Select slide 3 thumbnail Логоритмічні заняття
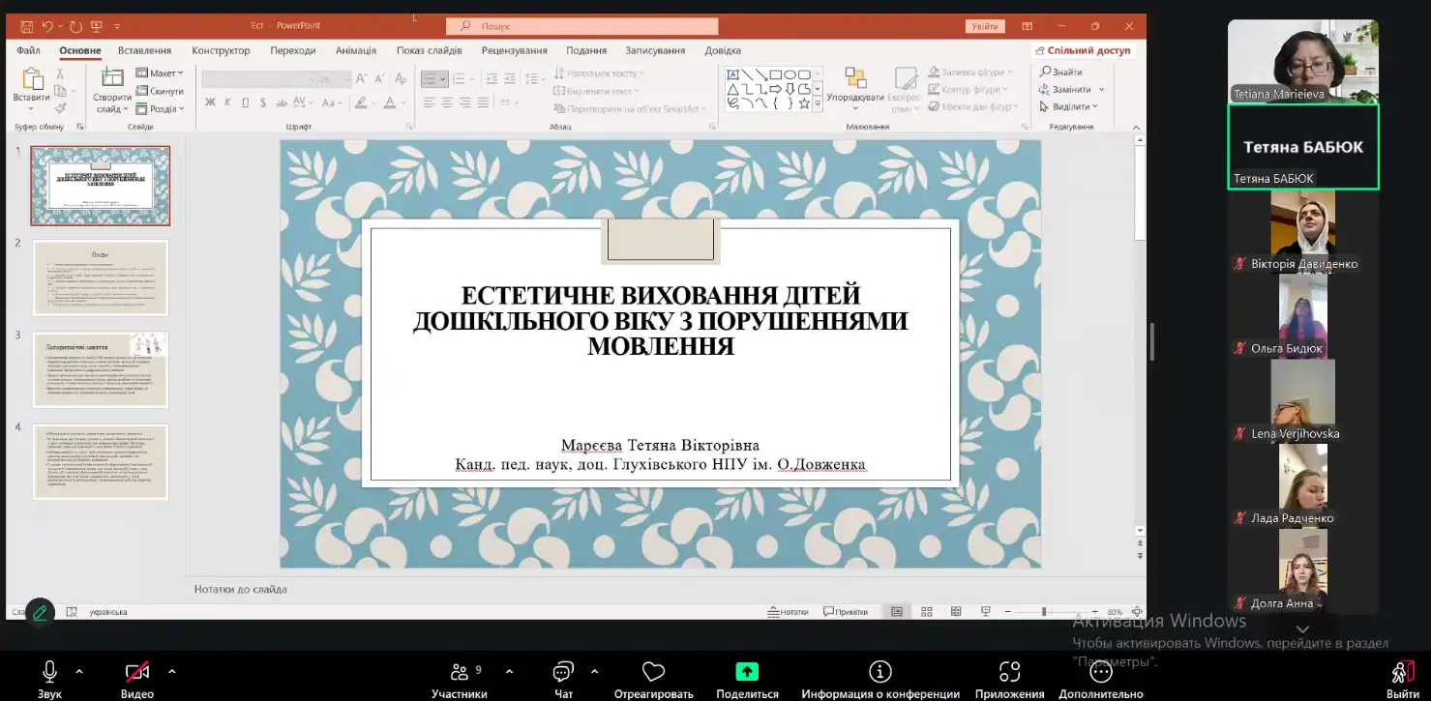 (x=101, y=369)
